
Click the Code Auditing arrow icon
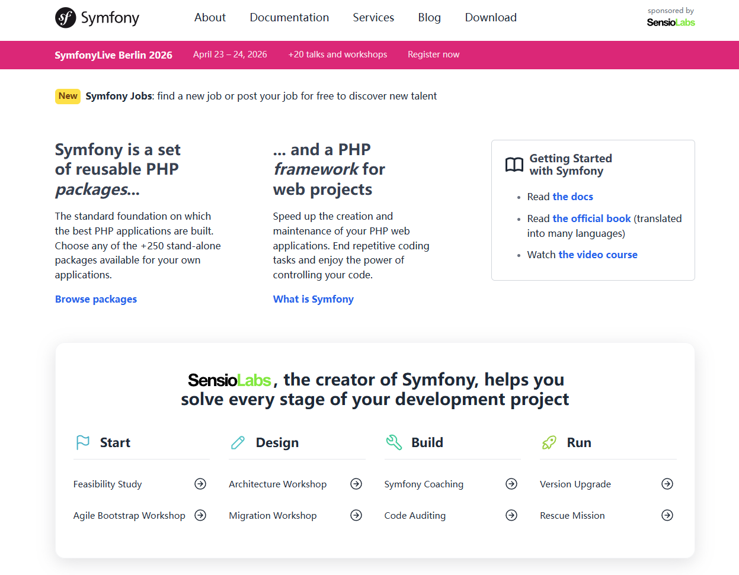coord(511,515)
